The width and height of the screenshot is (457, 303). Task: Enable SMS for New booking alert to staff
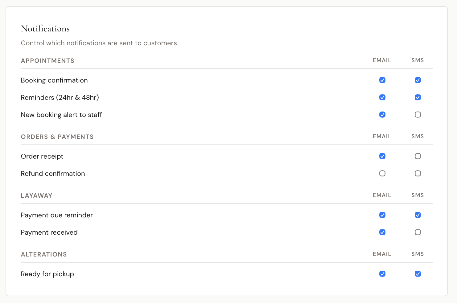click(x=418, y=115)
